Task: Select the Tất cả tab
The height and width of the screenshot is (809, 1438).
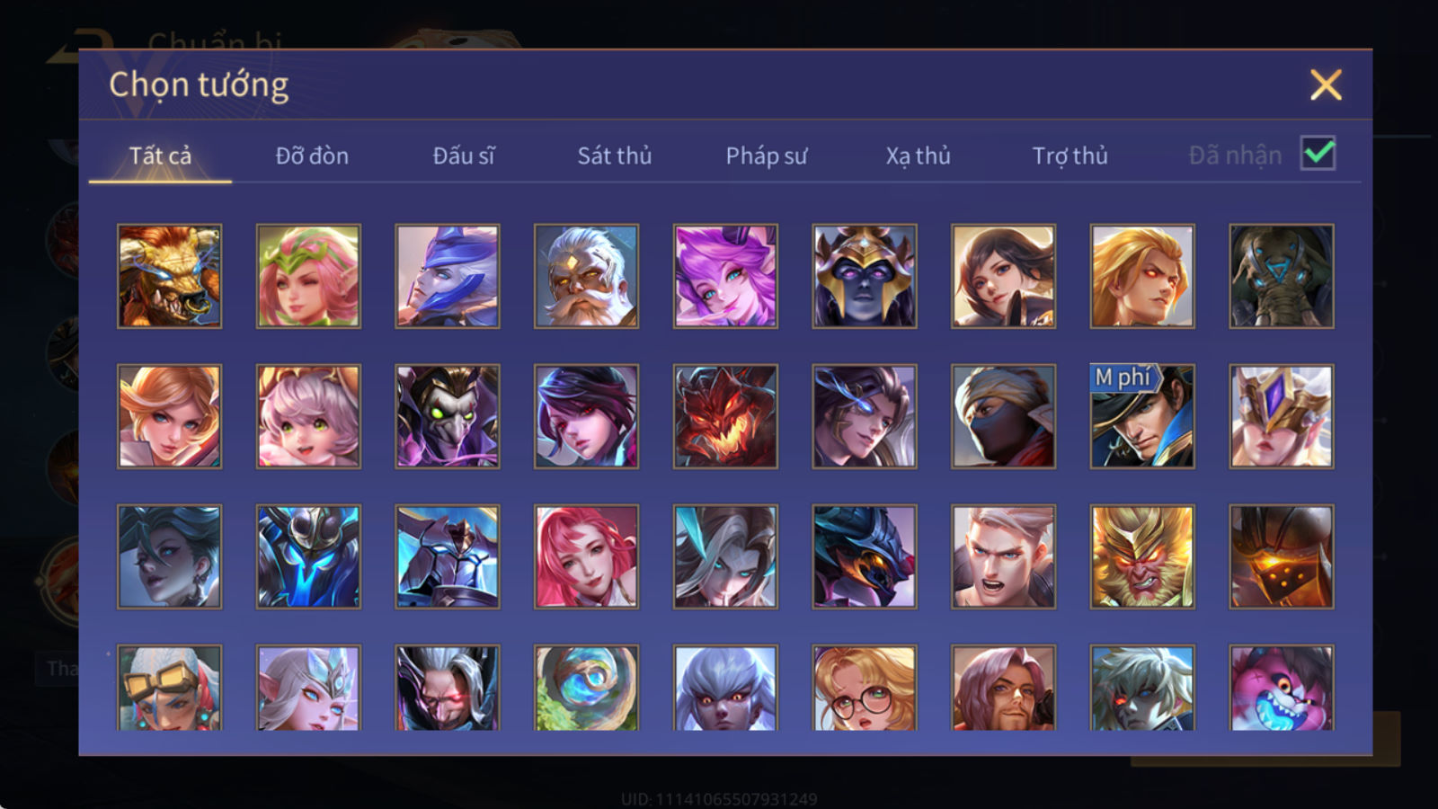Action: tap(160, 156)
